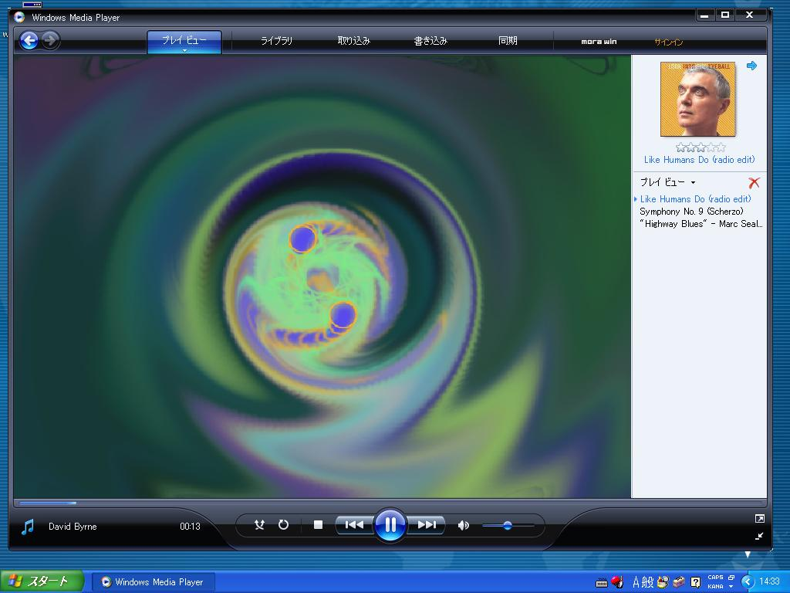Select the 書き込み tab
790x593 pixels.
point(430,41)
